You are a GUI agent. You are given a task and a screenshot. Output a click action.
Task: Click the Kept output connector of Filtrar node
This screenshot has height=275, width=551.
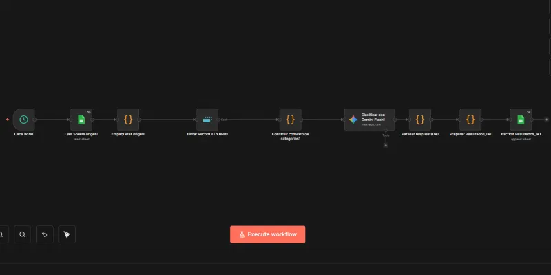tap(218, 120)
